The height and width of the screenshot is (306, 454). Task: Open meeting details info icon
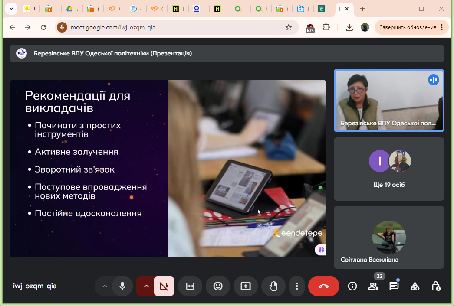(352, 286)
